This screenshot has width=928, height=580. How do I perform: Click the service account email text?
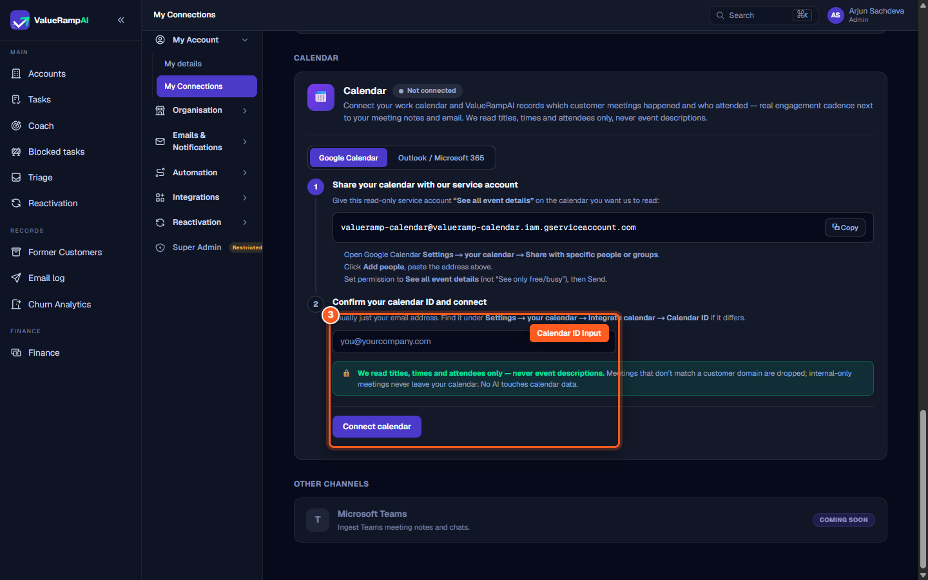coord(488,227)
